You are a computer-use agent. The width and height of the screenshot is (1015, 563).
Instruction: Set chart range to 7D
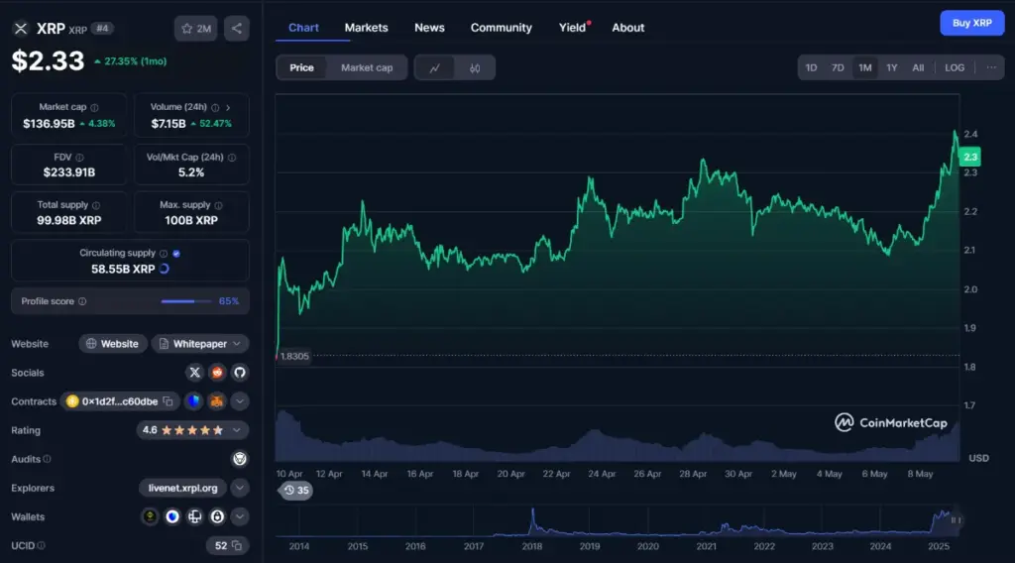click(838, 67)
